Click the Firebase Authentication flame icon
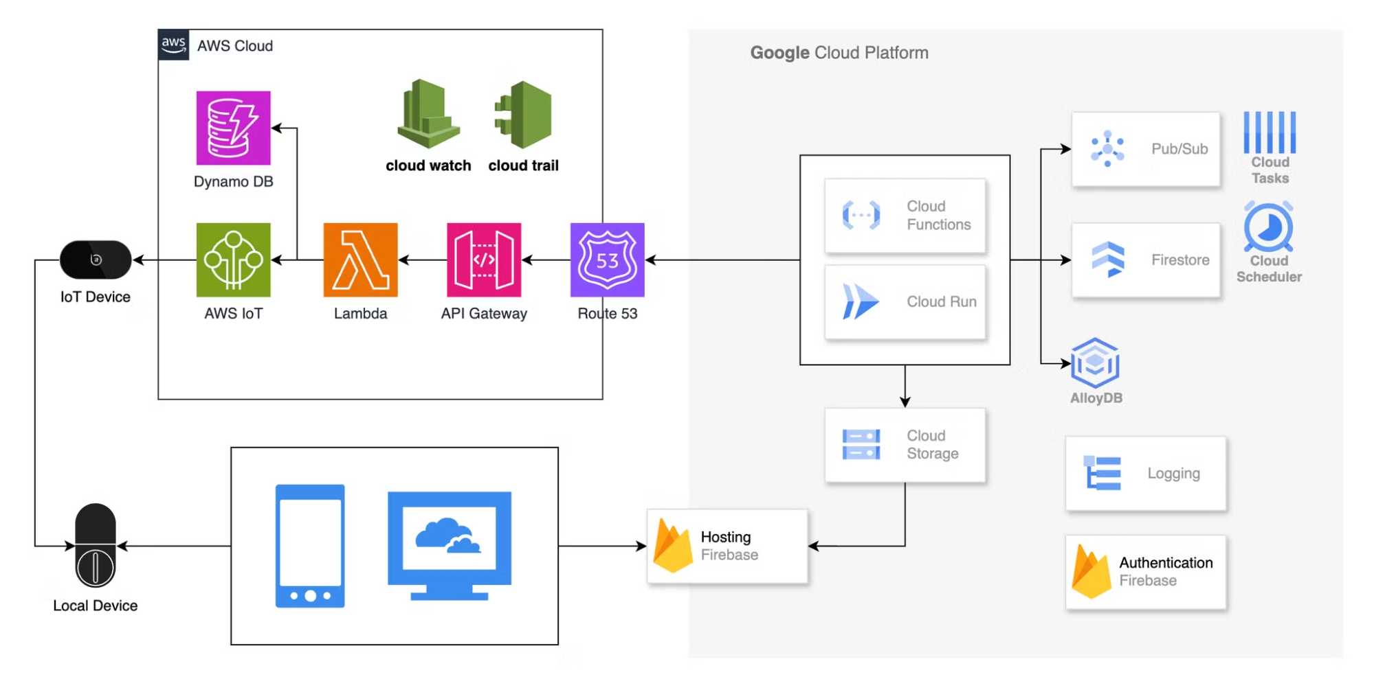Screen dimensions: 1374x690 coord(1091,572)
